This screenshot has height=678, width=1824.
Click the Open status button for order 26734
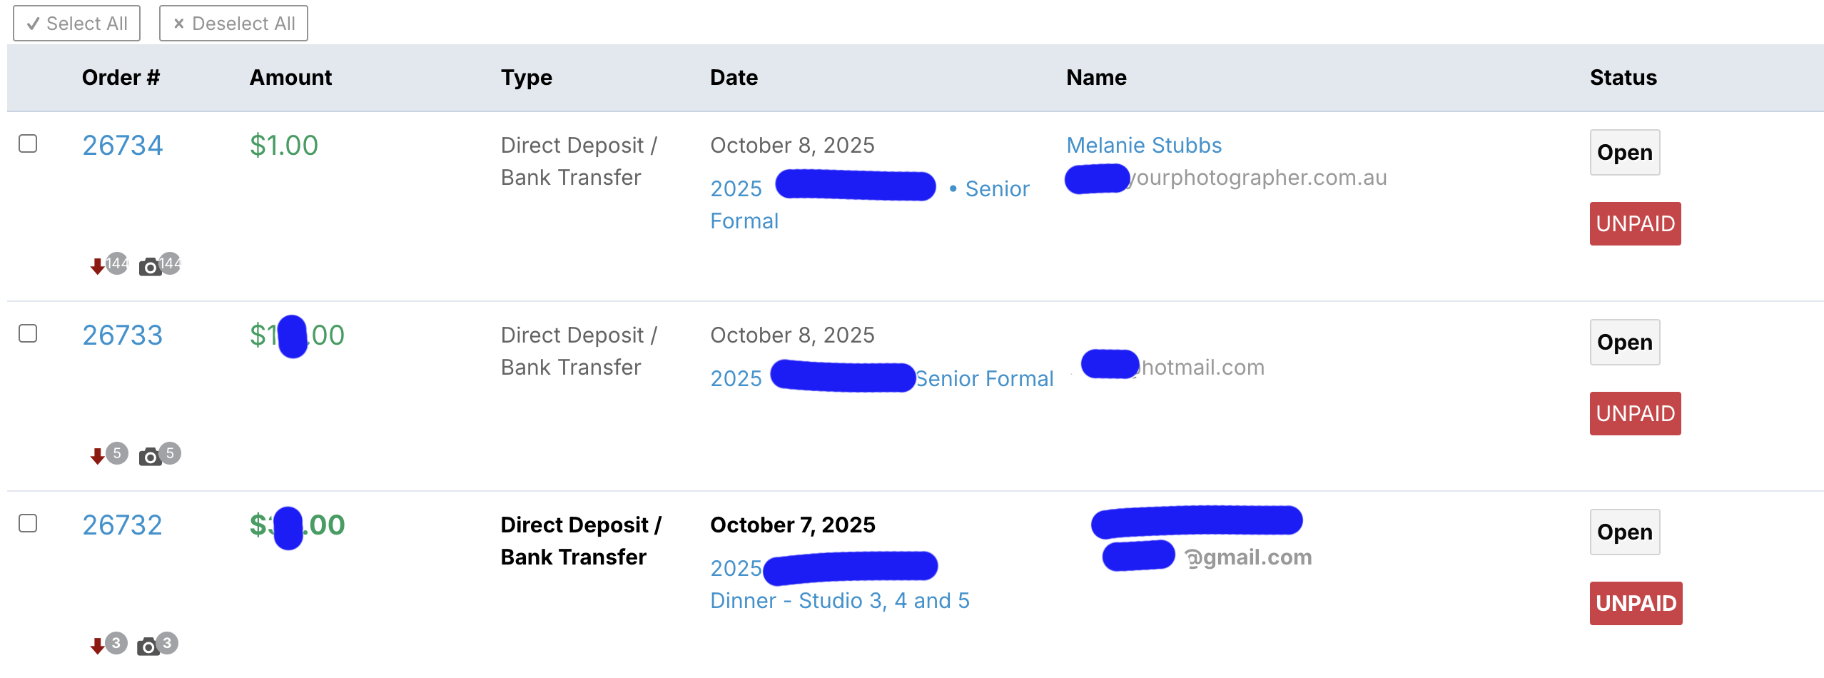tap(1624, 153)
